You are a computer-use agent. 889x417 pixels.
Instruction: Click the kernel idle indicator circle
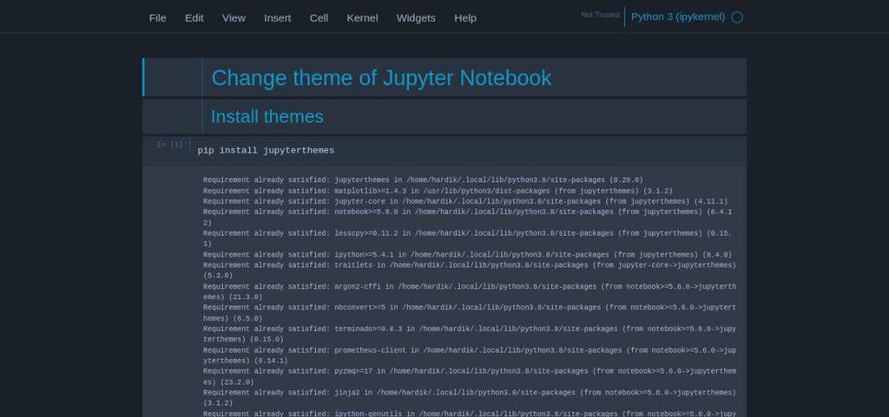click(x=736, y=17)
